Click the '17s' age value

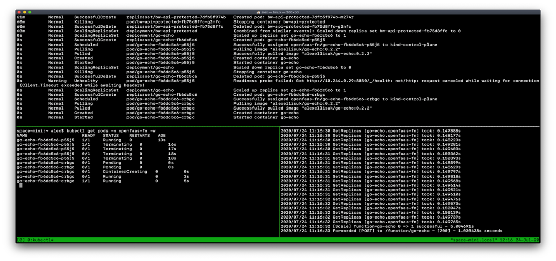[x=172, y=149]
